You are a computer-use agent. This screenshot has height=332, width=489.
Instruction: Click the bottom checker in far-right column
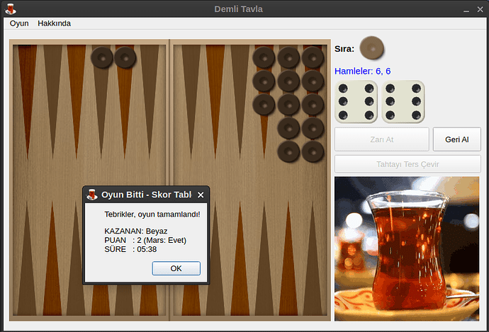(313, 151)
